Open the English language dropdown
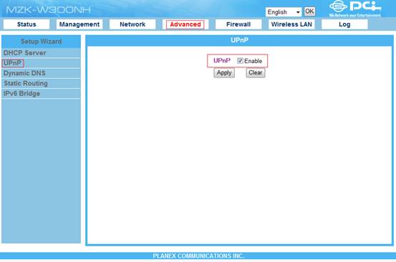This screenshot has height=262, width=396. (x=284, y=12)
